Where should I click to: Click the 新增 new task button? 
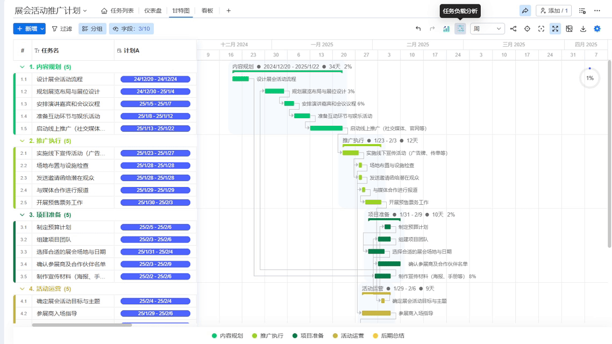[x=29, y=28]
